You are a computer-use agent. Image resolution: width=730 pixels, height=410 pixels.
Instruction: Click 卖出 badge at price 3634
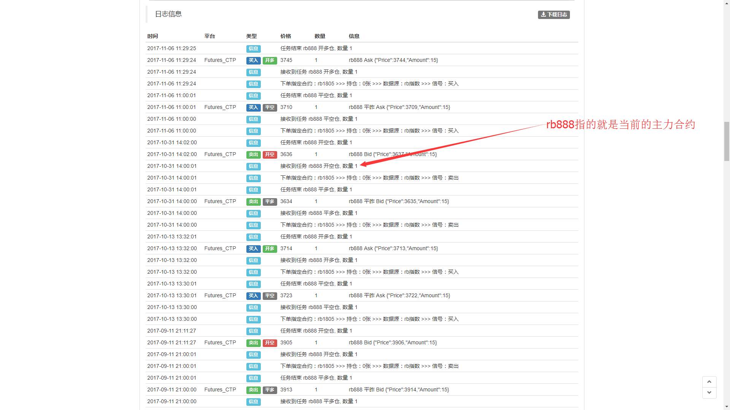(253, 202)
